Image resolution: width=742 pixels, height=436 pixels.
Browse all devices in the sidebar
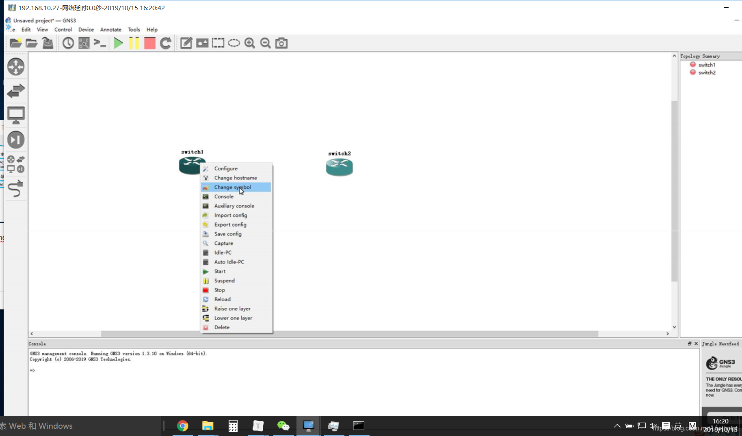pos(16,164)
